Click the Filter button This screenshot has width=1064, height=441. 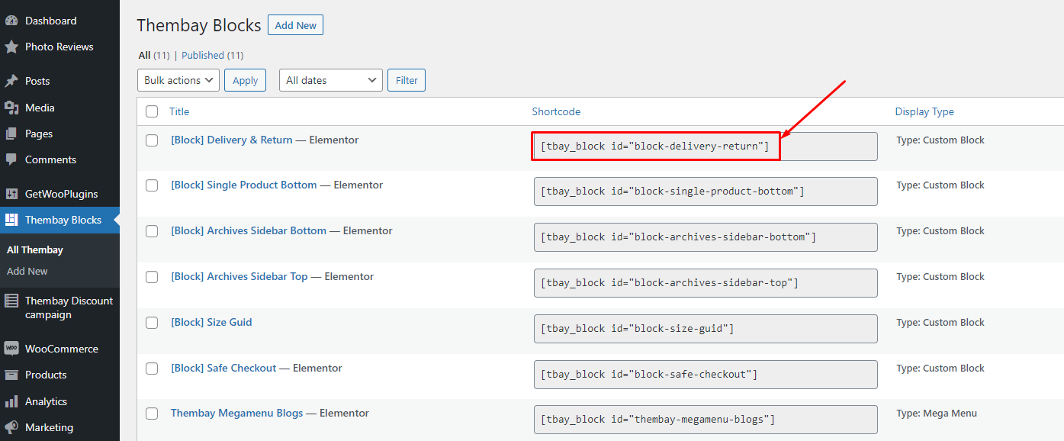pyautogui.click(x=407, y=80)
